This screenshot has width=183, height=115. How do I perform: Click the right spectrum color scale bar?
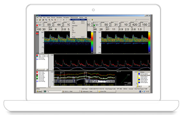point(149,42)
